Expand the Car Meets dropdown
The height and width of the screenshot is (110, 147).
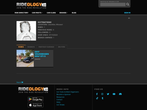coord(37,13)
